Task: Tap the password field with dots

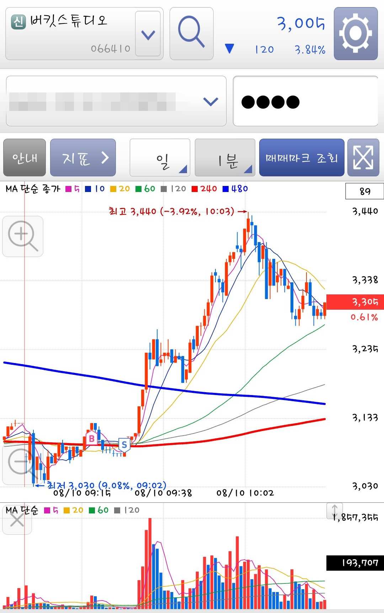Action: point(305,101)
